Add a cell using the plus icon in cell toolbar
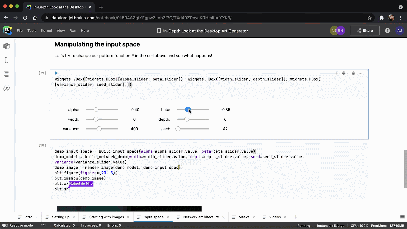Viewport: 407px width, 229px height. [337, 73]
